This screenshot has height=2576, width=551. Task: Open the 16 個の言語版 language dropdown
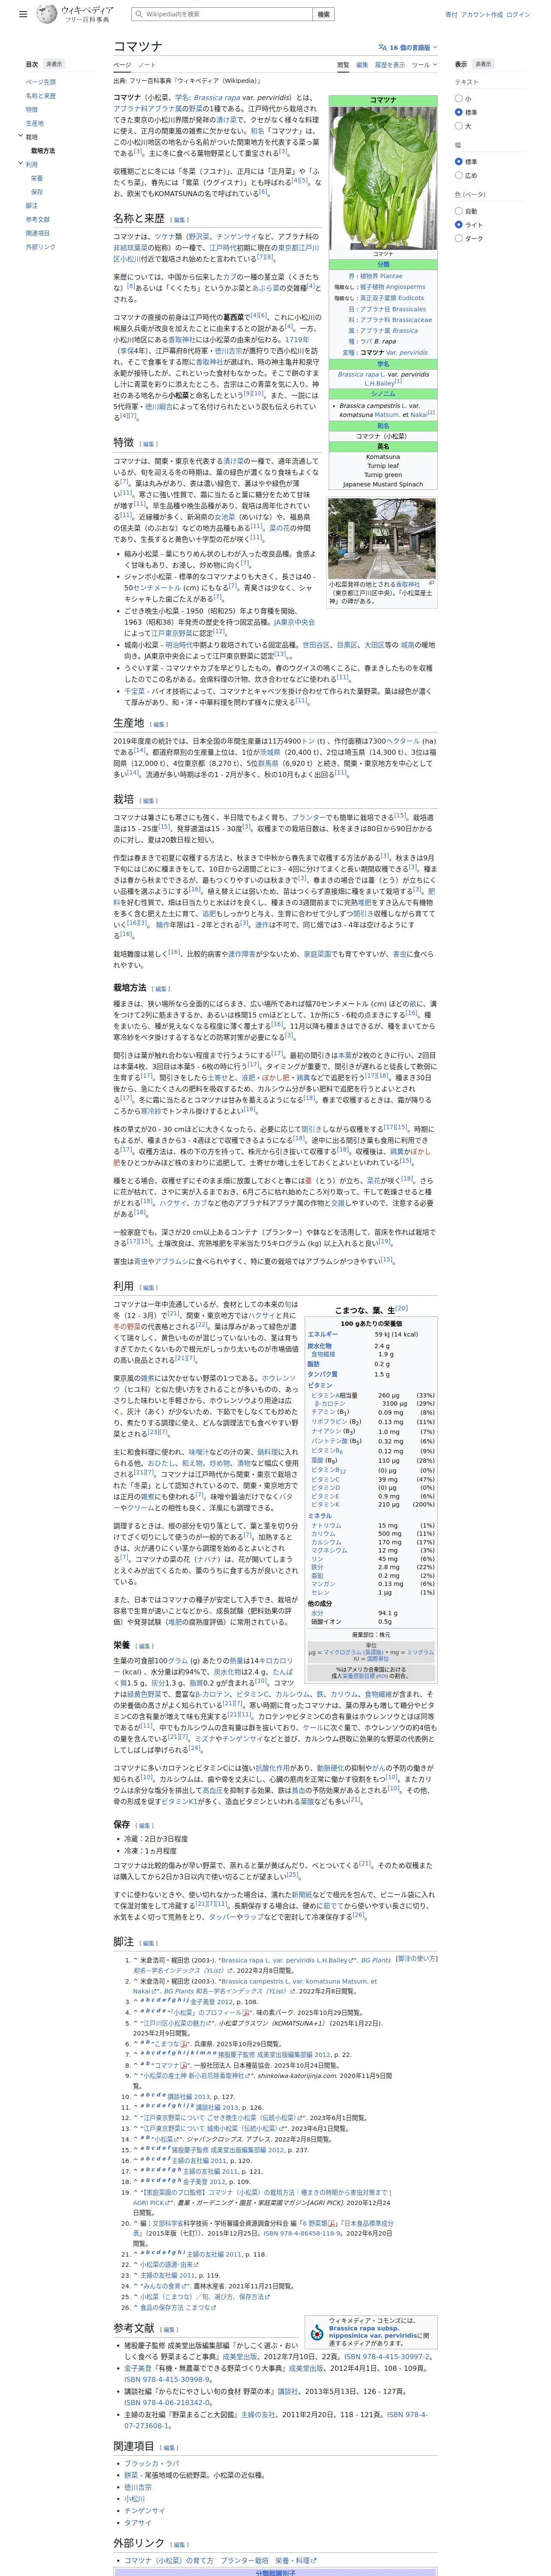coord(408,47)
